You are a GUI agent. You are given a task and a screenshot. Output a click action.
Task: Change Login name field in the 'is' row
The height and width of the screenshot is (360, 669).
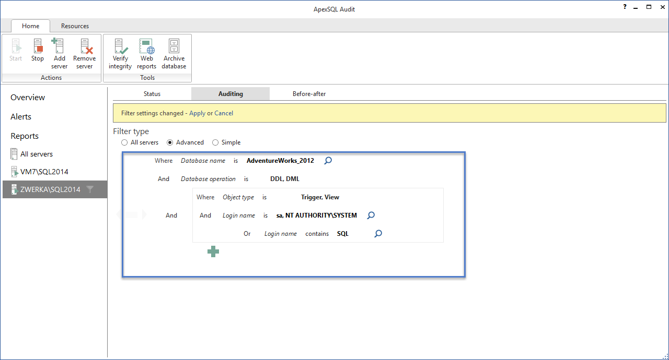point(239,215)
